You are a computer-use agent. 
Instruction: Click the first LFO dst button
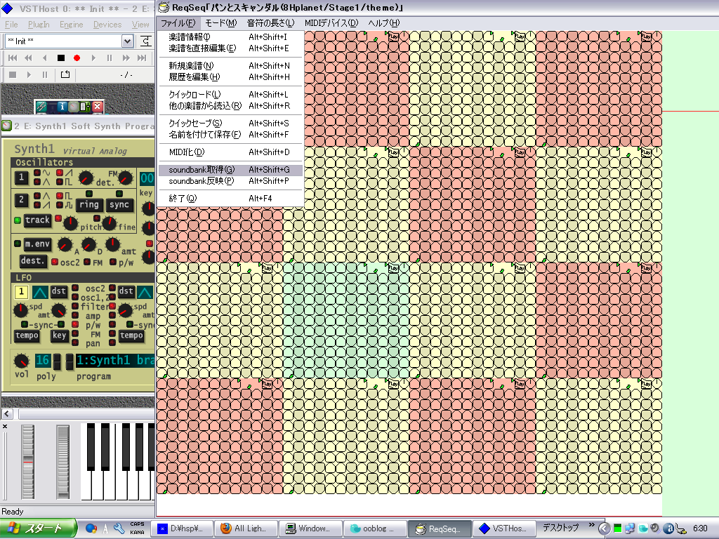click(59, 291)
